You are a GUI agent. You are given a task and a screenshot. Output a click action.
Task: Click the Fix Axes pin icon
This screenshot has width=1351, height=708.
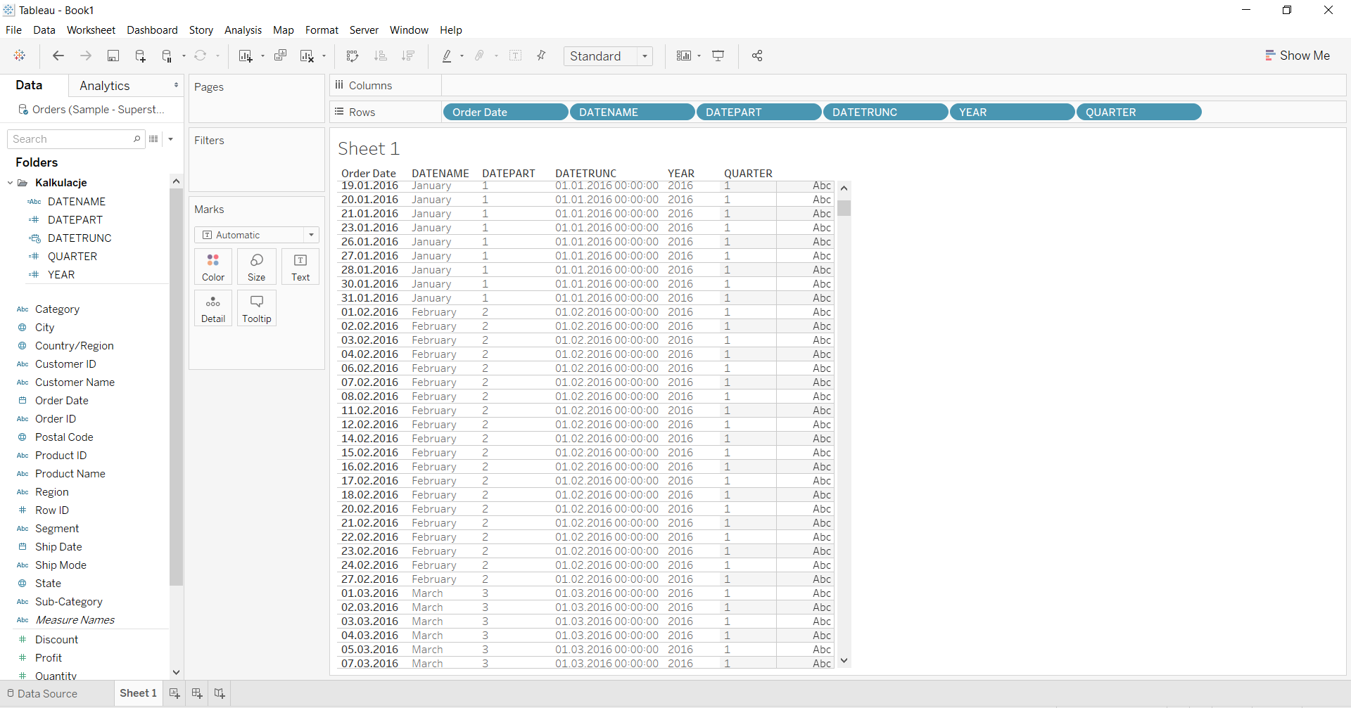pos(541,56)
